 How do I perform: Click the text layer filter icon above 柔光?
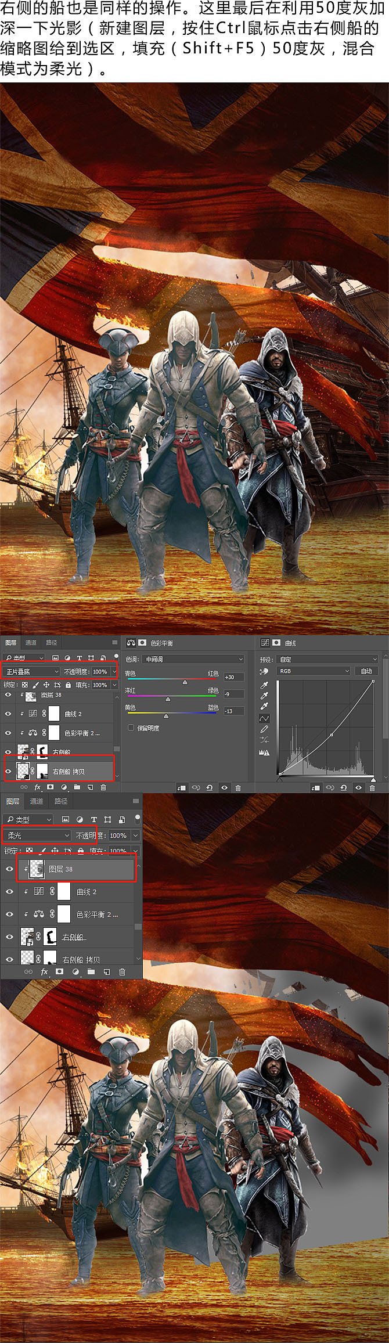(x=93, y=819)
